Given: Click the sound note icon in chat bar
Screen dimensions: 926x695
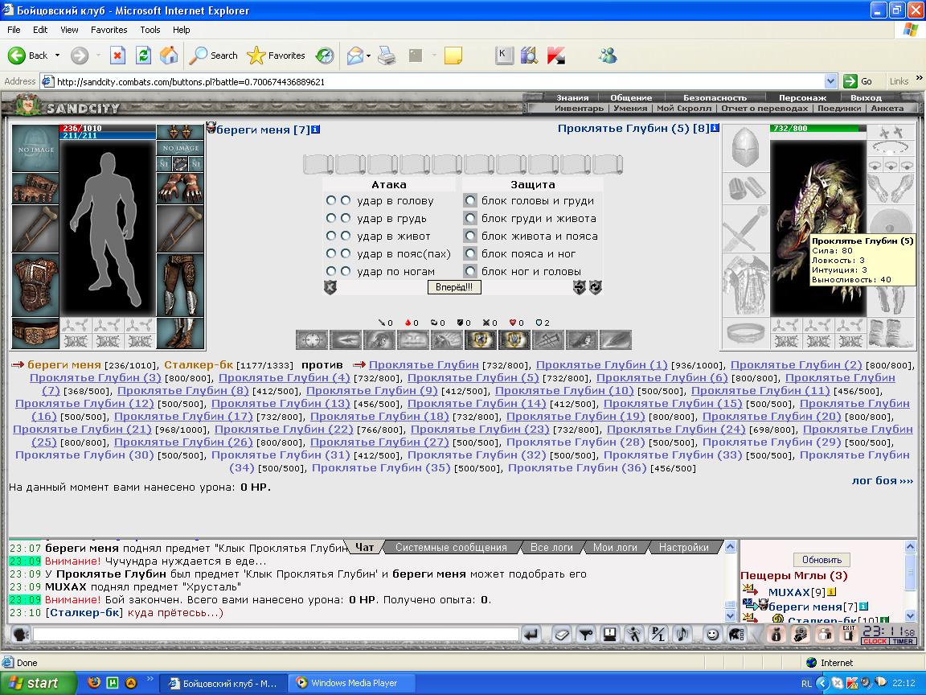Looking at the screenshot, I should 682,635.
